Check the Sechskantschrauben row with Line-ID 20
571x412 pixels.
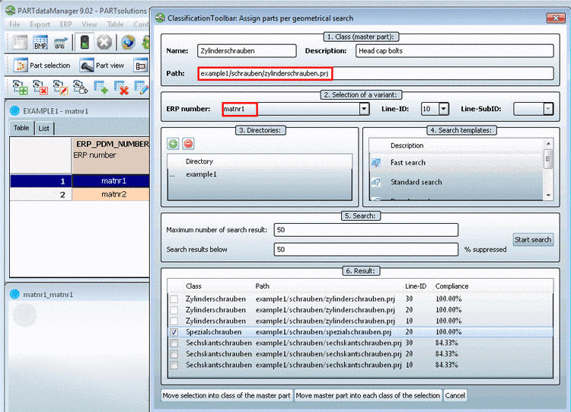click(x=174, y=353)
